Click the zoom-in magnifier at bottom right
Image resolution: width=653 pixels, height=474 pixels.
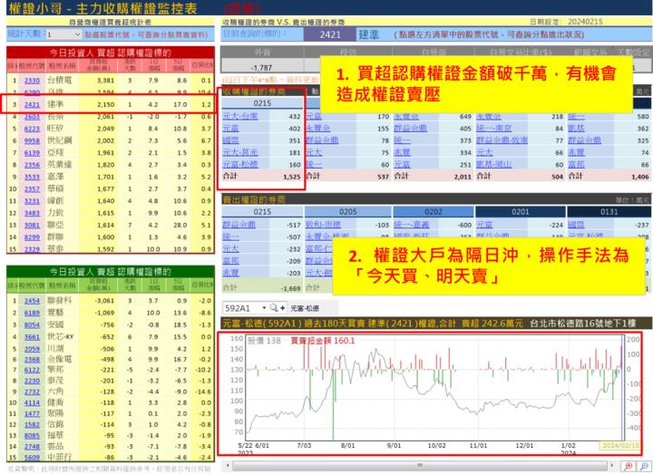[629, 467]
